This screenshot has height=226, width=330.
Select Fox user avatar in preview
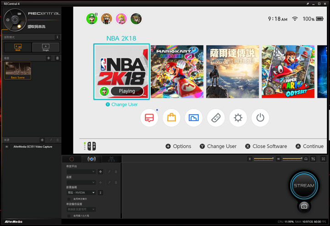[106, 19]
